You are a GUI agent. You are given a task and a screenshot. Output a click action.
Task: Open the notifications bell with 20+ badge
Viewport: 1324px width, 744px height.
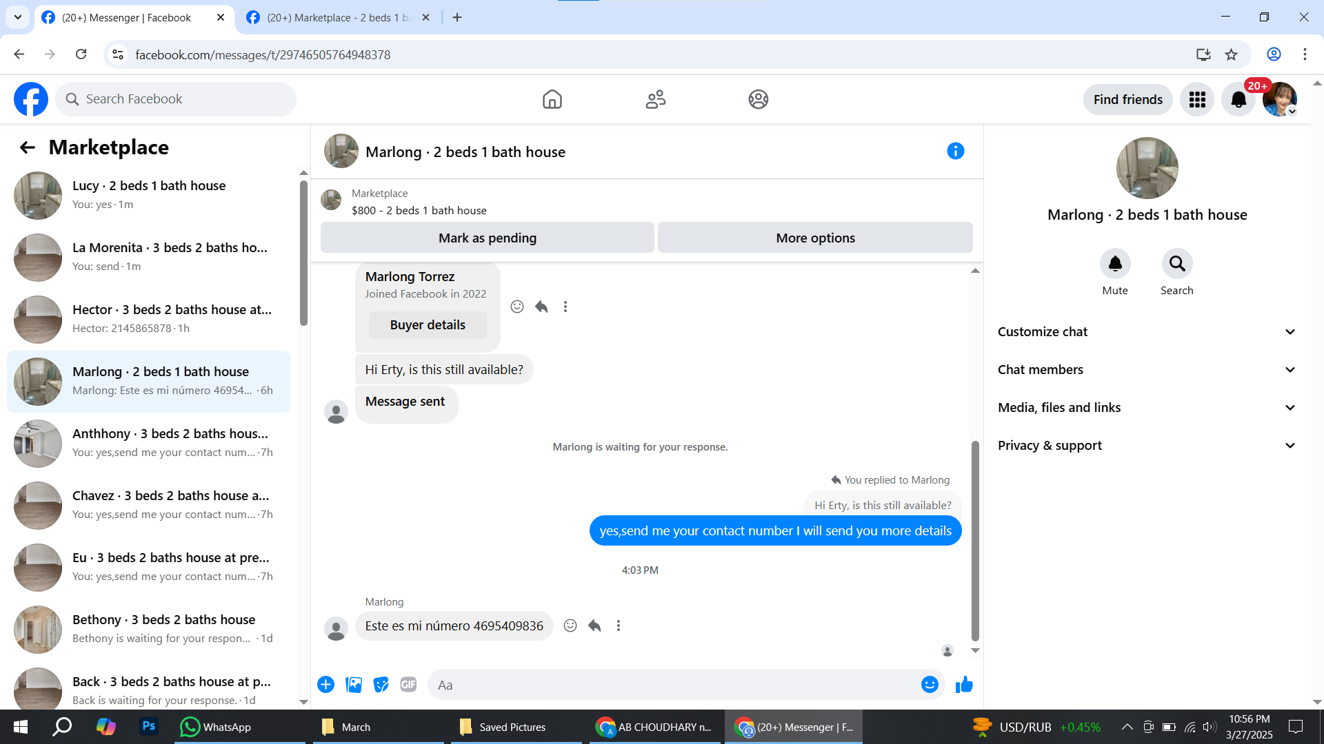[1239, 100]
